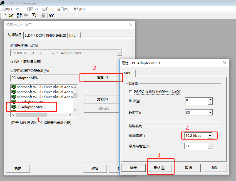236x181 pixels.
Task: Expand the 应用程序访问点 dropdown
Action: point(120,53)
